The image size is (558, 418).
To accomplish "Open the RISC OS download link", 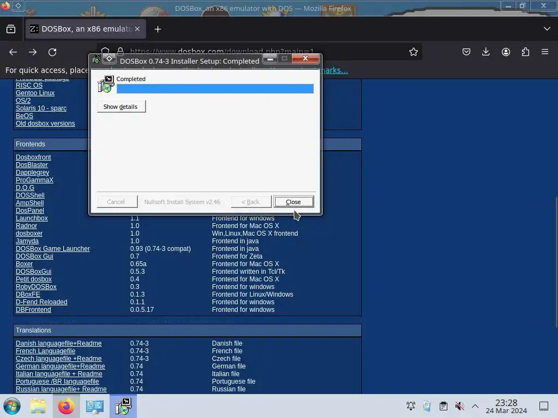I will (x=29, y=85).
